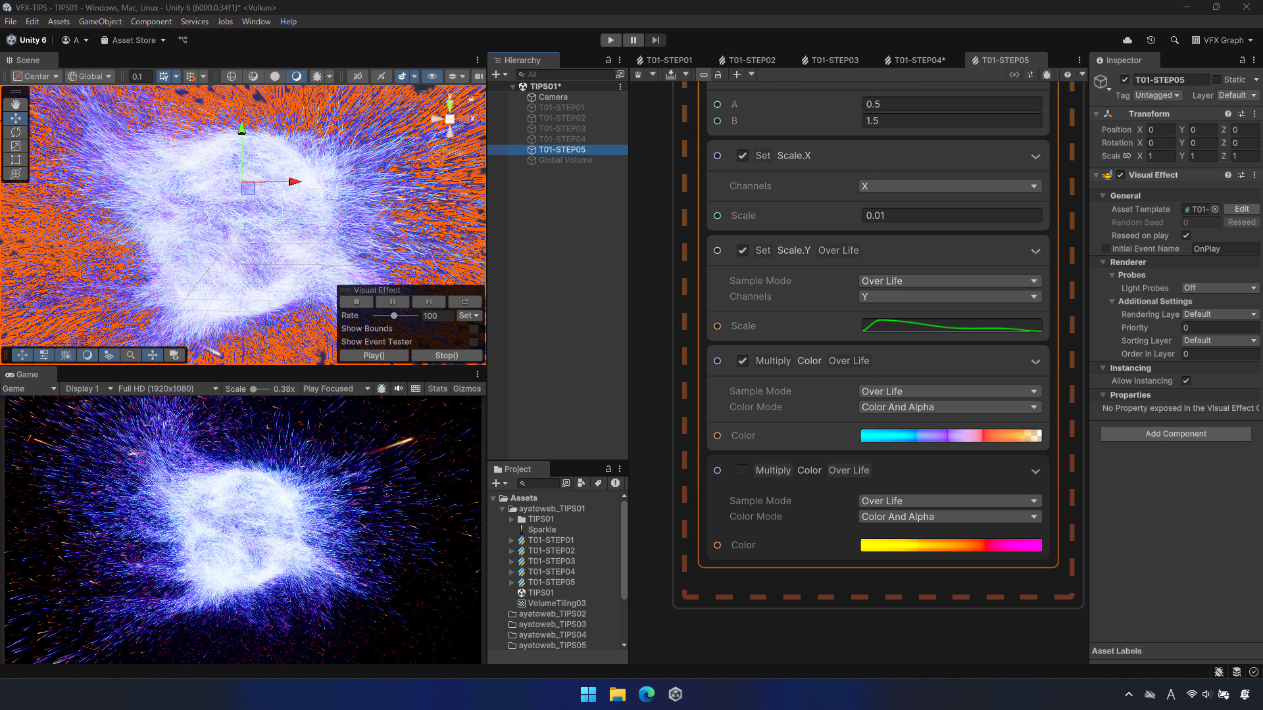Uncheck the Set Scale.X block checkbox
Viewport: 1263px width, 710px height.
(x=742, y=156)
